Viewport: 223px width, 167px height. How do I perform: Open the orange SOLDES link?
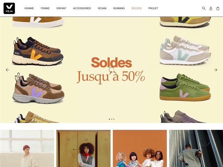[x=137, y=8]
